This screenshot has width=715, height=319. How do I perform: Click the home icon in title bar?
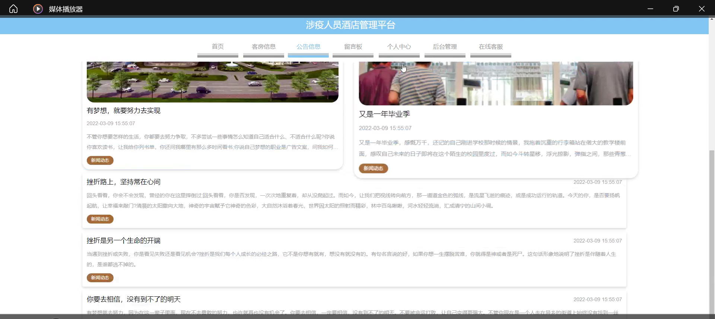(13, 9)
